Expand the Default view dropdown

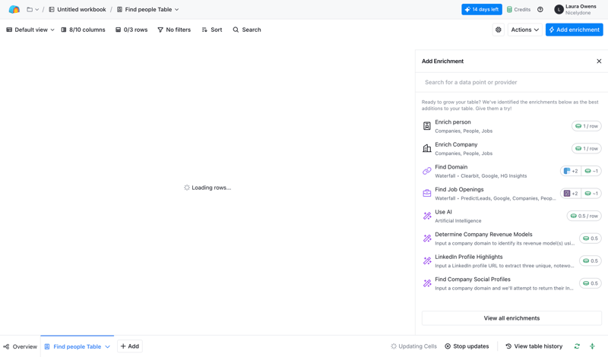pos(30,30)
